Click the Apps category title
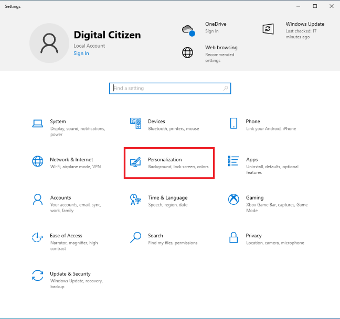The image size is (340, 319). pyautogui.click(x=252, y=159)
